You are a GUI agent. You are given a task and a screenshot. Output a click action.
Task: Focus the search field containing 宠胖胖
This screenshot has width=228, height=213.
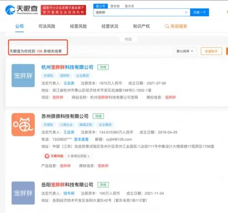pos(142,12)
